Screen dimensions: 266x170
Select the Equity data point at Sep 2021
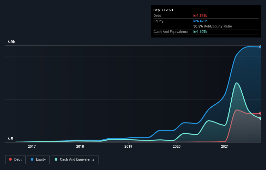tap(260, 47)
